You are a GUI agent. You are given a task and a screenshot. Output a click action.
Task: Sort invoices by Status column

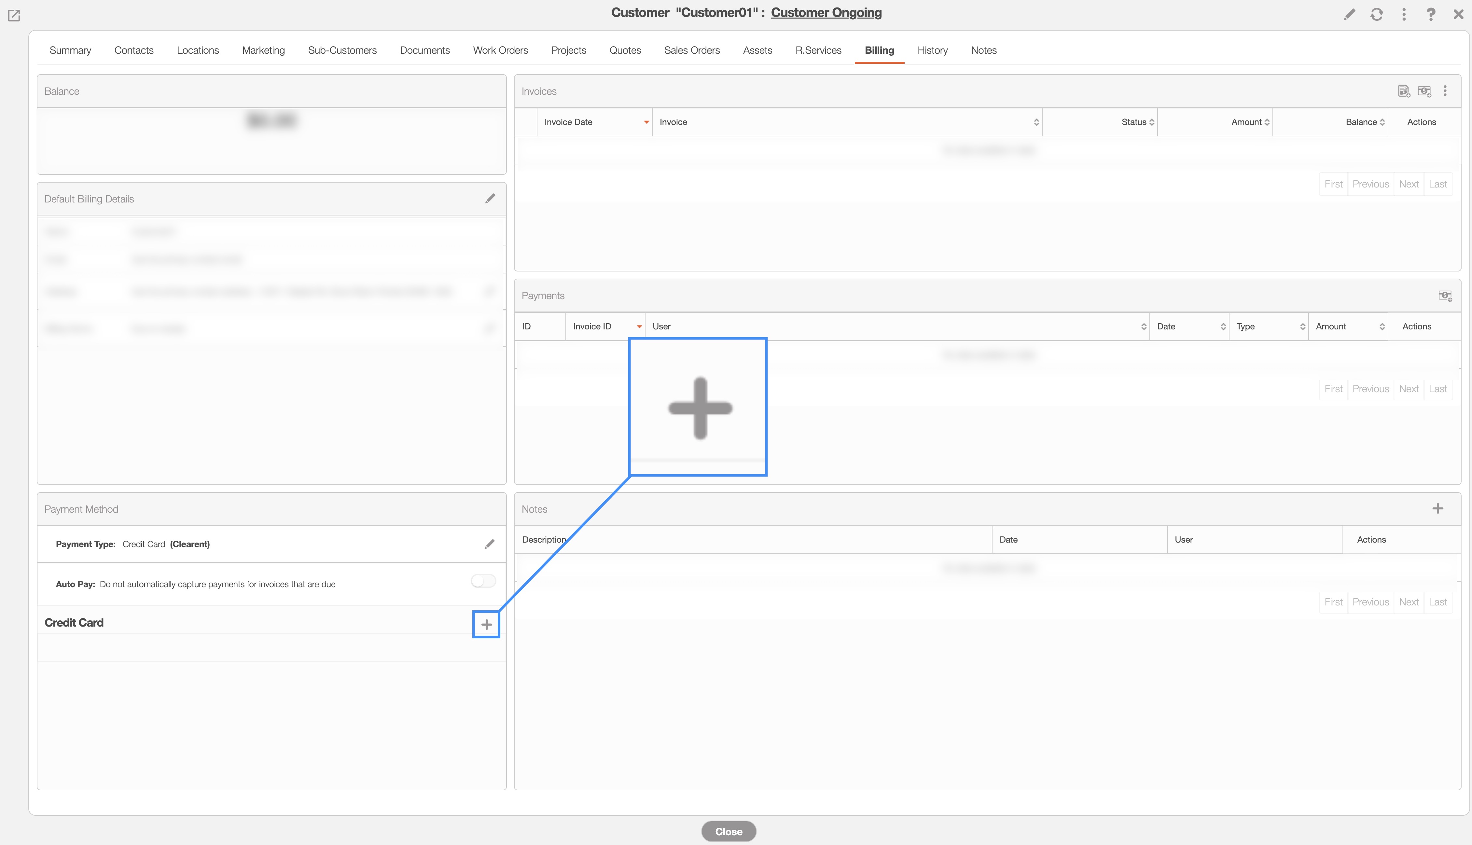[1134, 122]
